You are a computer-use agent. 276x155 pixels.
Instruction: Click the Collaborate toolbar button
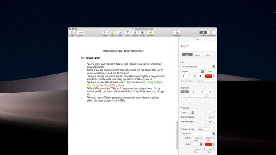(177, 33)
